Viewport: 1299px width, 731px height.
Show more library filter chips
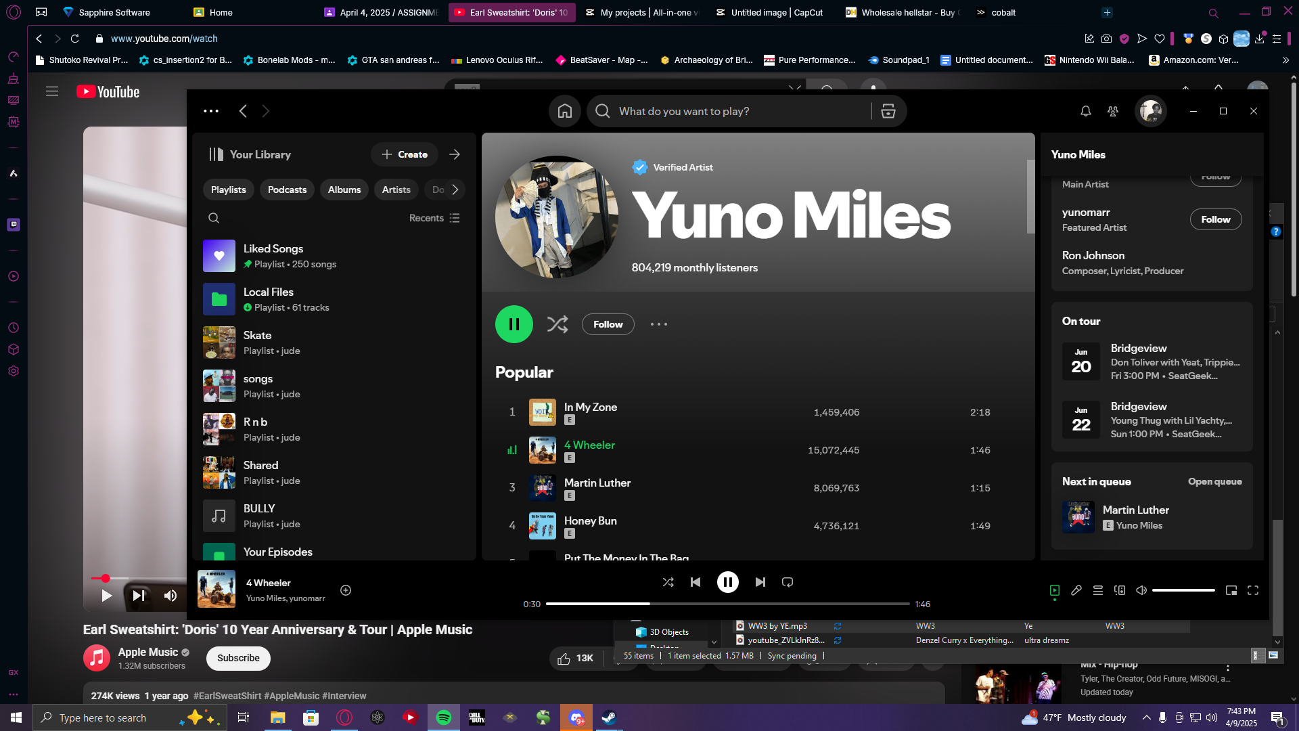[455, 190]
